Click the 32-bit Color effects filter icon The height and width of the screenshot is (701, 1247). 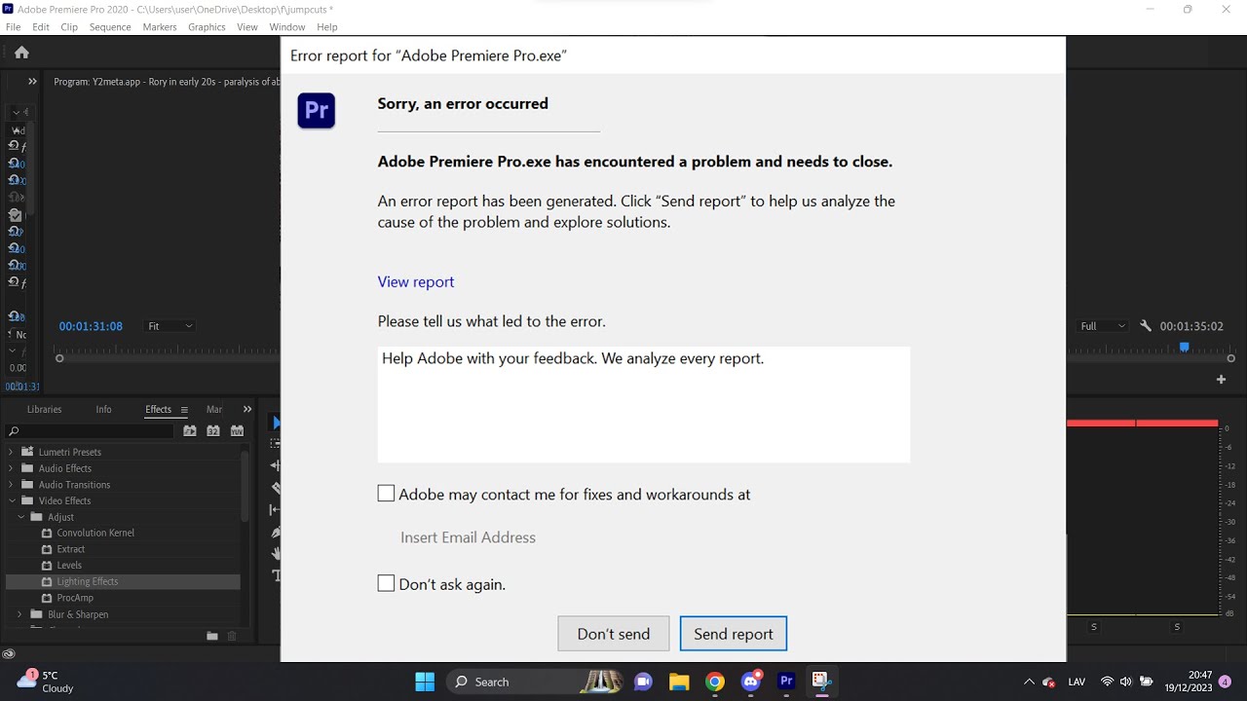pyautogui.click(x=213, y=430)
